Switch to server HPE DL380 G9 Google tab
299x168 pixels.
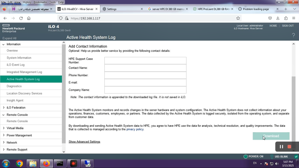168,9
